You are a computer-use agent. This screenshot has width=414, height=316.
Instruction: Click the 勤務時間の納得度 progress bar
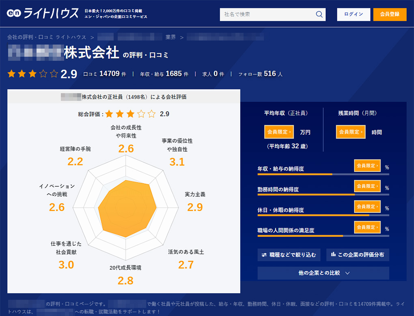coord(323,194)
